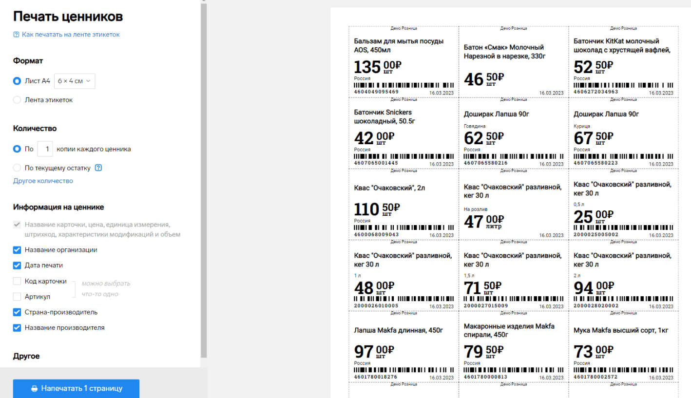Image resolution: width=691 pixels, height=398 pixels.
Task: Select the copies-per-label radio button
Action: (17, 149)
